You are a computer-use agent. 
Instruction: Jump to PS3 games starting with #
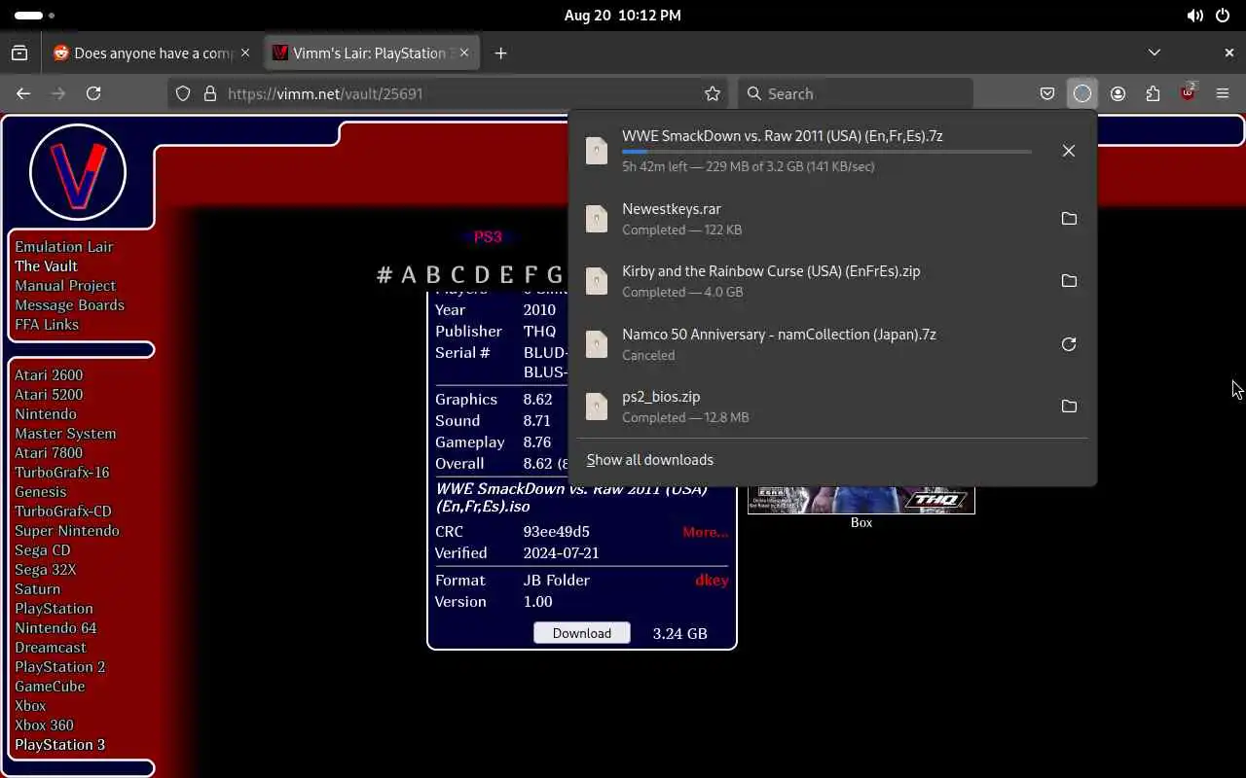[x=385, y=275]
